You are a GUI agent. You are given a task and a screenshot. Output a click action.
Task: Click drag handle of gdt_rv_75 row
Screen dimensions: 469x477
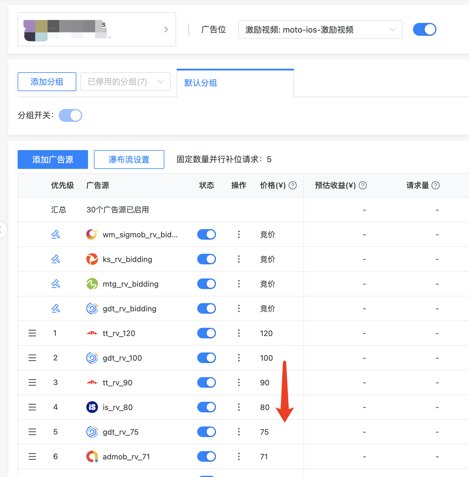click(32, 432)
